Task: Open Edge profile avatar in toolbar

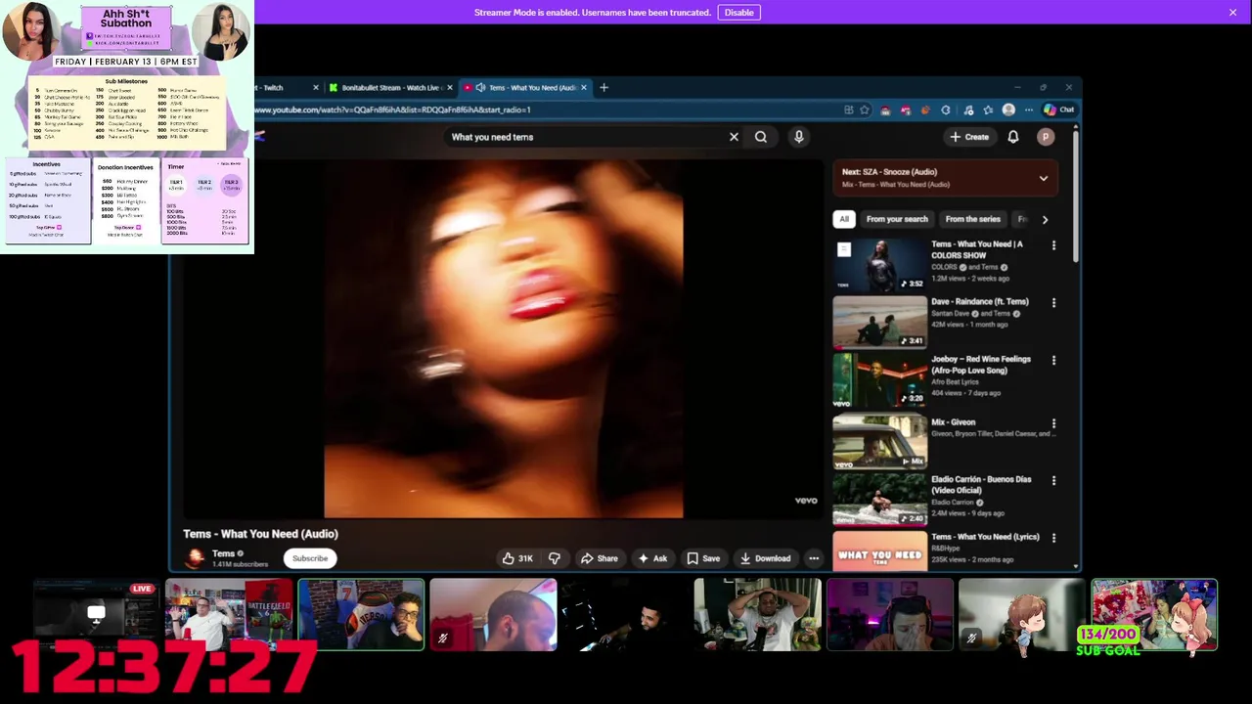Action: point(1008,110)
